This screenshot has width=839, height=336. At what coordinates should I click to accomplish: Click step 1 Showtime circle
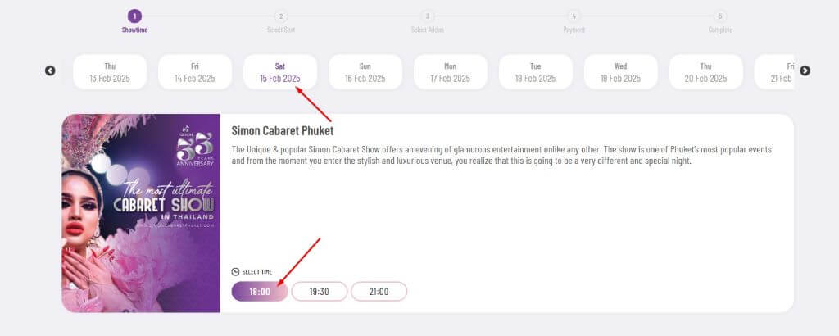point(134,16)
